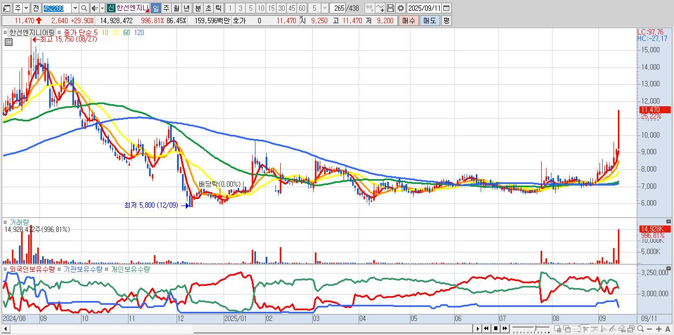674x335 pixels.
Task: Click the zoom slider handle at bottom
Action: [x=536, y=328]
